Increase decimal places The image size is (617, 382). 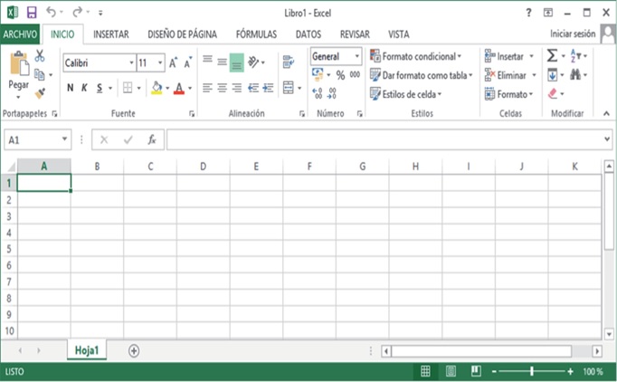pyautogui.click(x=318, y=93)
